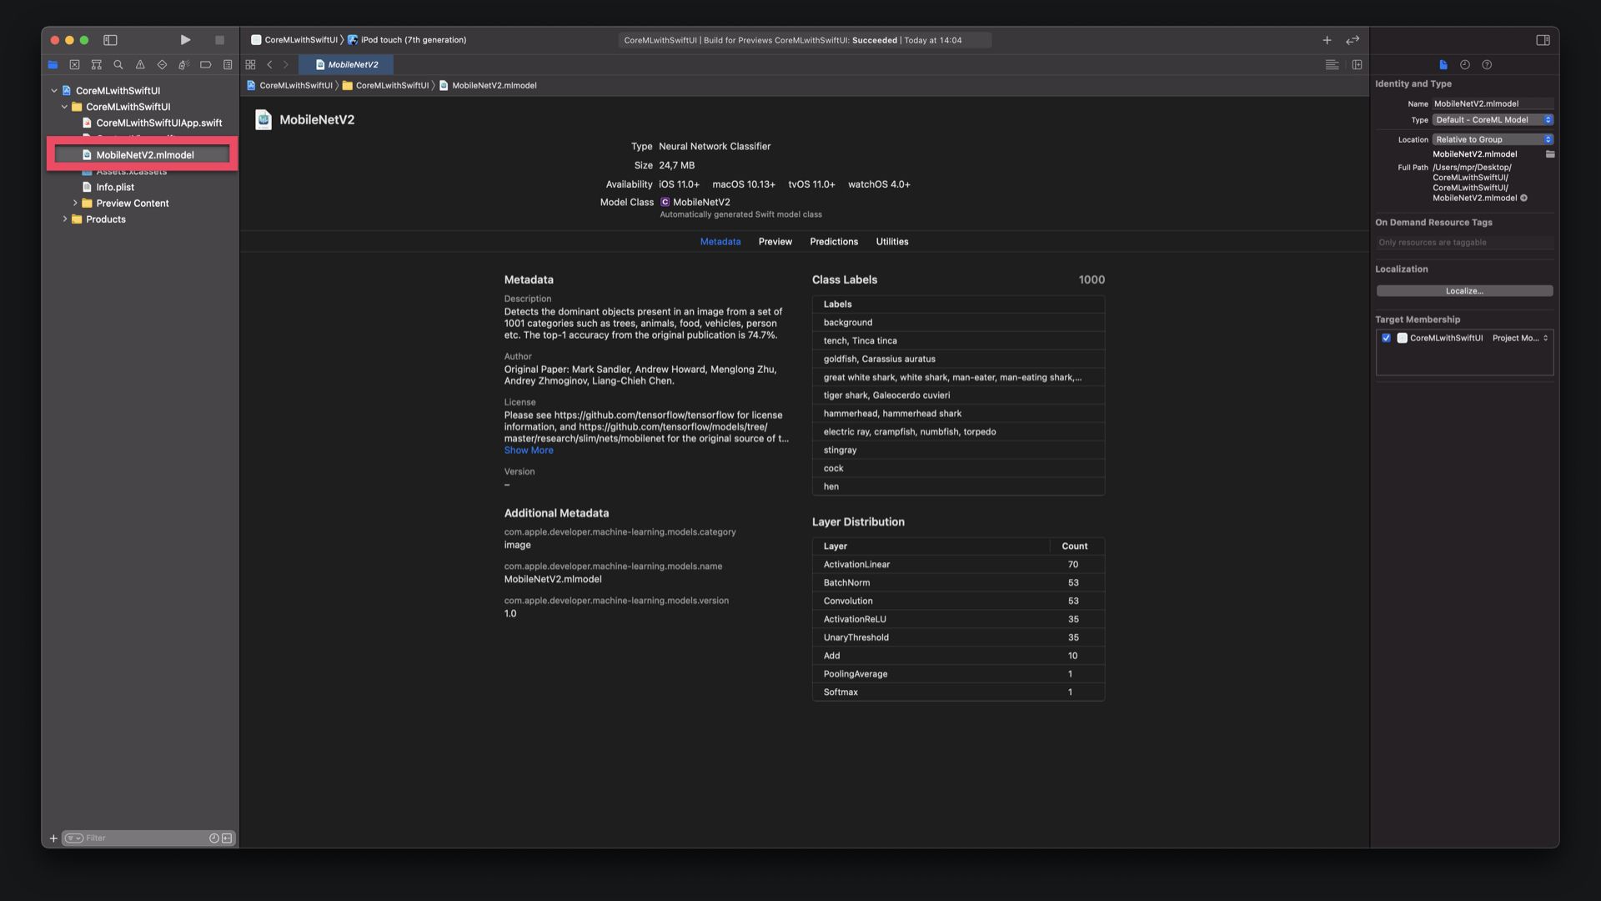The height and width of the screenshot is (901, 1601).
Task: Open the Location Relative to Group dropdown
Action: click(x=1493, y=139)
